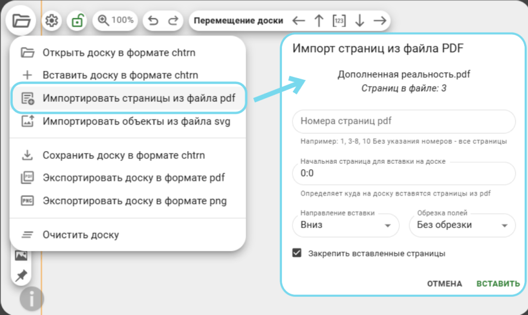Image resolution: width=528 pixels, height=315 pixels.
Task: Focus the Номера страниц pdf field
Action: pos(404,121)
